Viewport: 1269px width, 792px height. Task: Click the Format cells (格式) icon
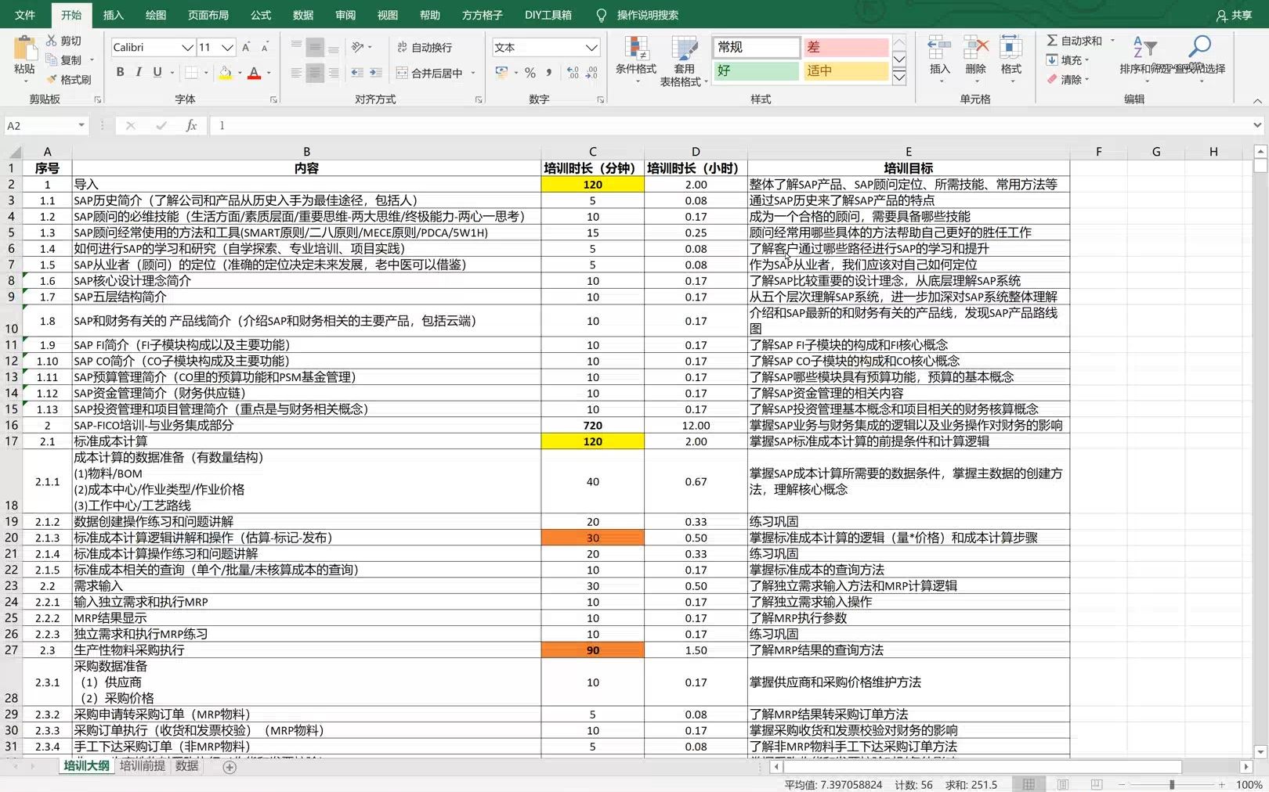1010,48
